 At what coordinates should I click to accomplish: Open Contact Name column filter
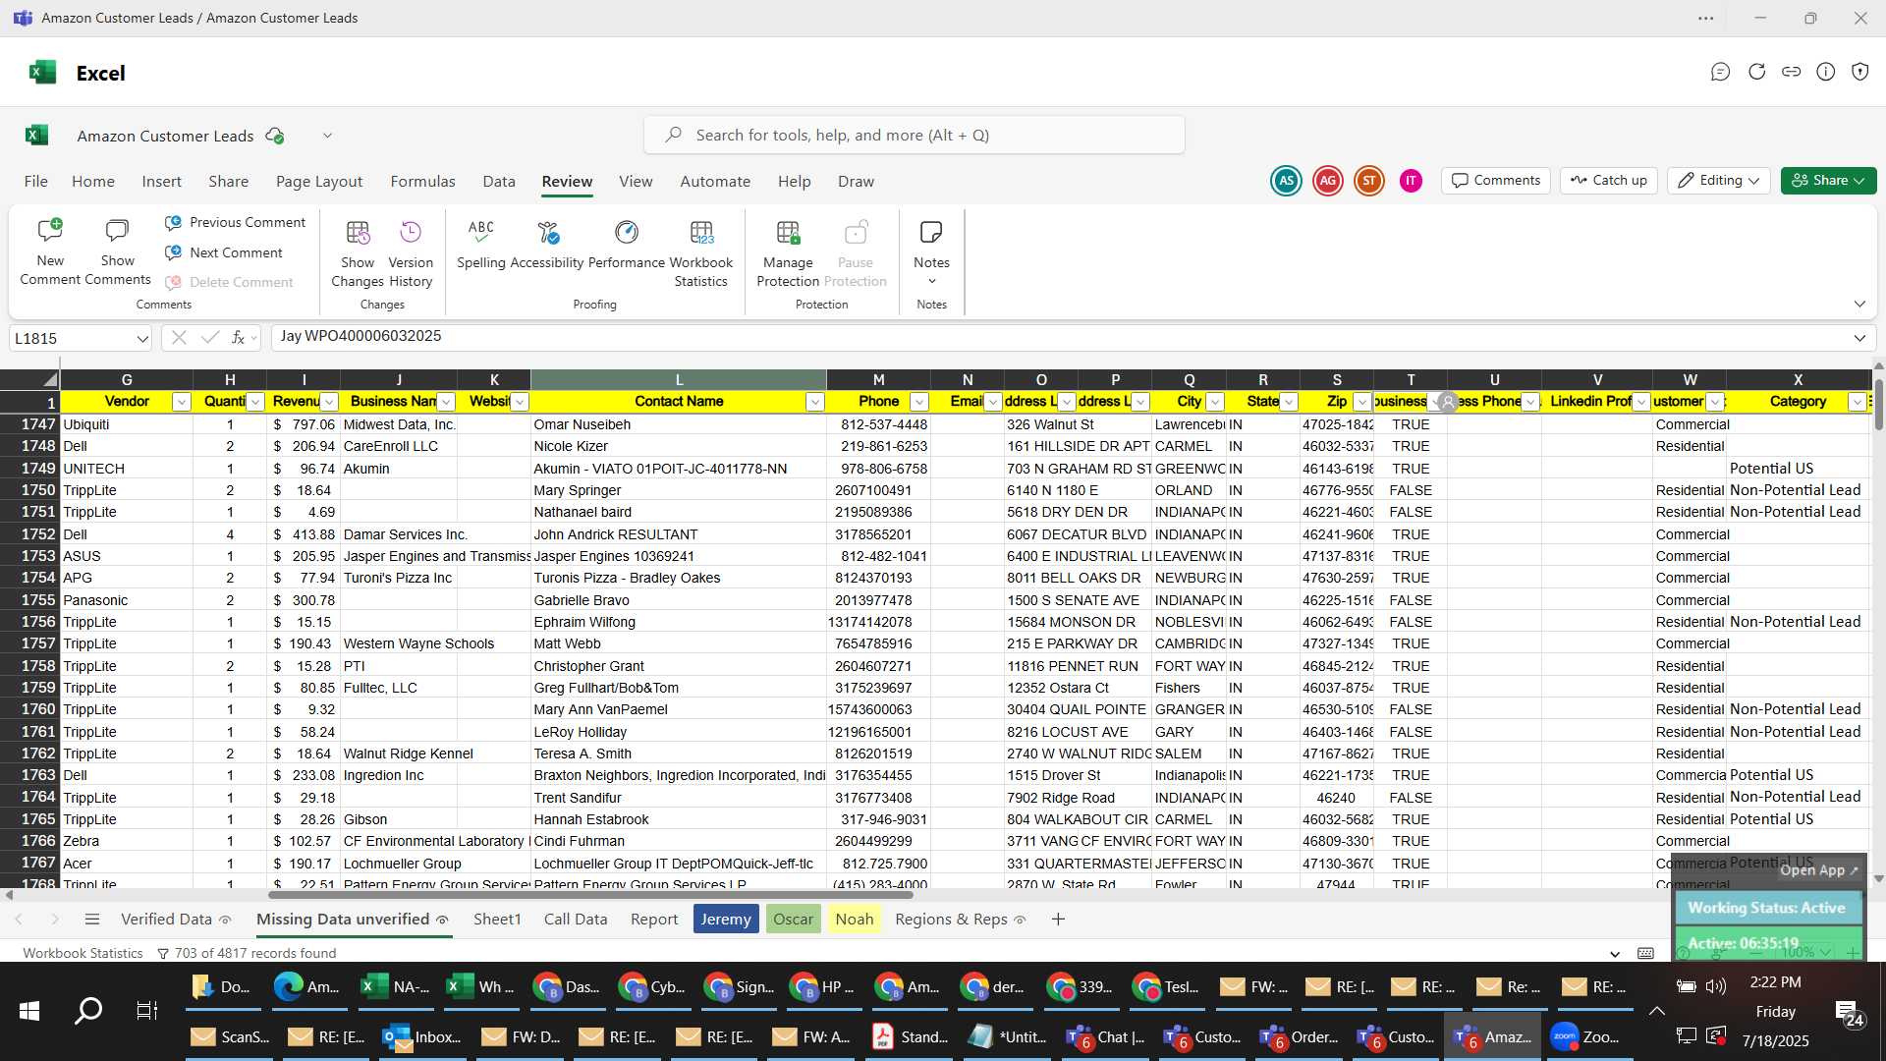[x=814, y=402]
